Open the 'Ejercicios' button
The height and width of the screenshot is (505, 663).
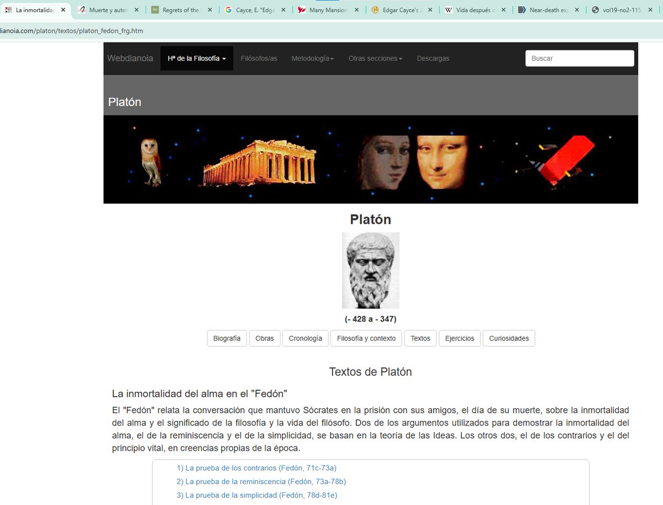point(460,339)
